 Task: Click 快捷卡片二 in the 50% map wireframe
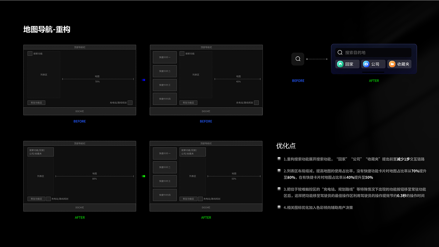tap(165, 167)
